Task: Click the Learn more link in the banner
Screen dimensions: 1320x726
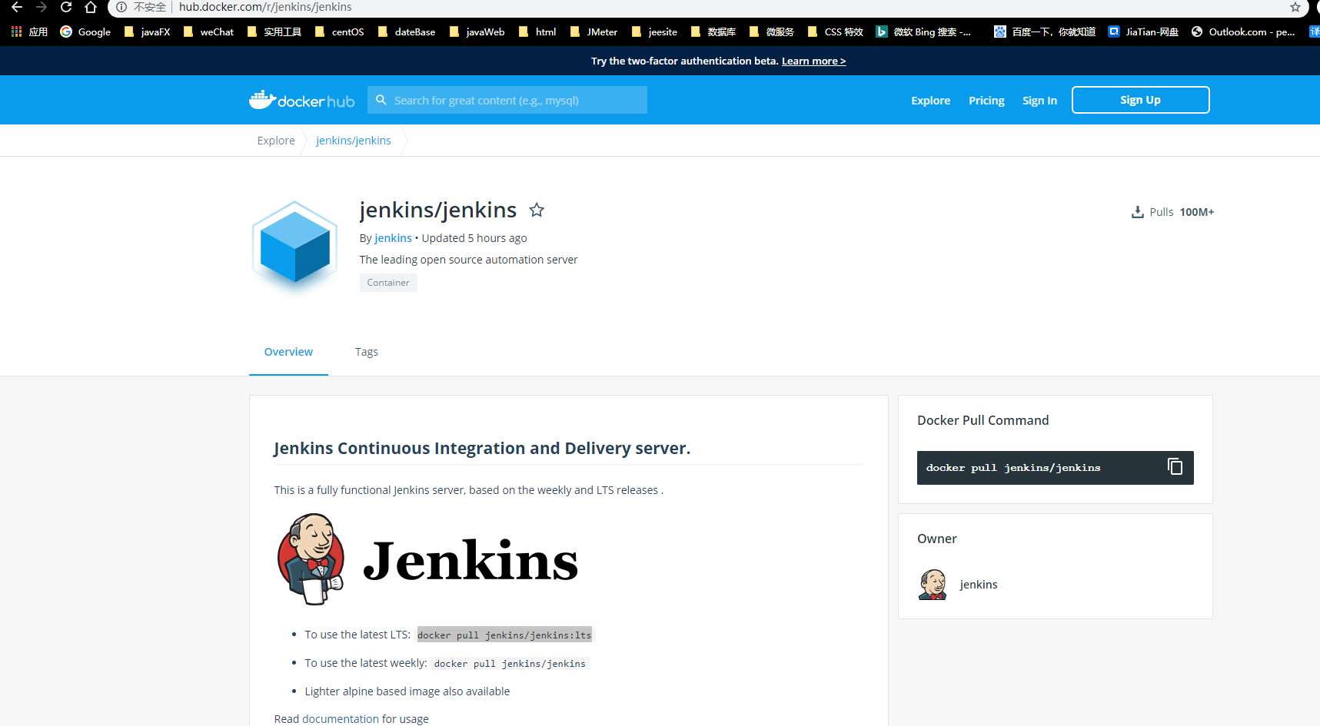Action: click(x=813, y=61)
